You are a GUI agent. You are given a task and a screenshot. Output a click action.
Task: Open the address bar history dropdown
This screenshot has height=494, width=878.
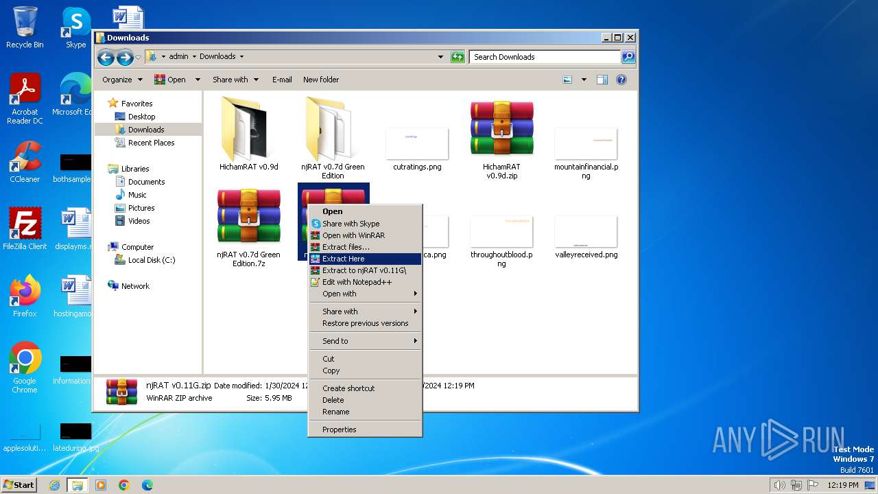tap(440, 57)
